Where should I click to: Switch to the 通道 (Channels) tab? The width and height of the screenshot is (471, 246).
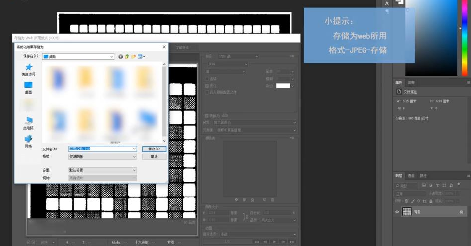point(411,175)
